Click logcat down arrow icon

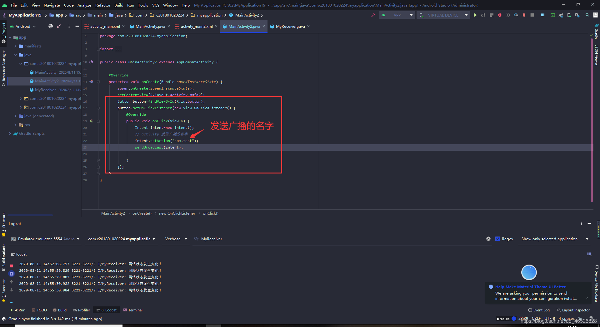(x=12, y=290)
